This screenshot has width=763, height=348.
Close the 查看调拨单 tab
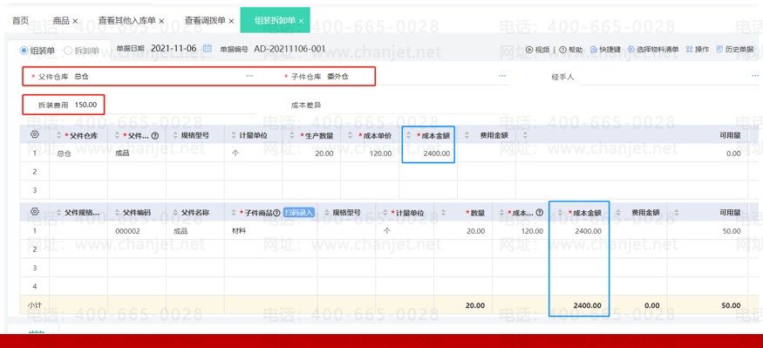tap(231, 22)
